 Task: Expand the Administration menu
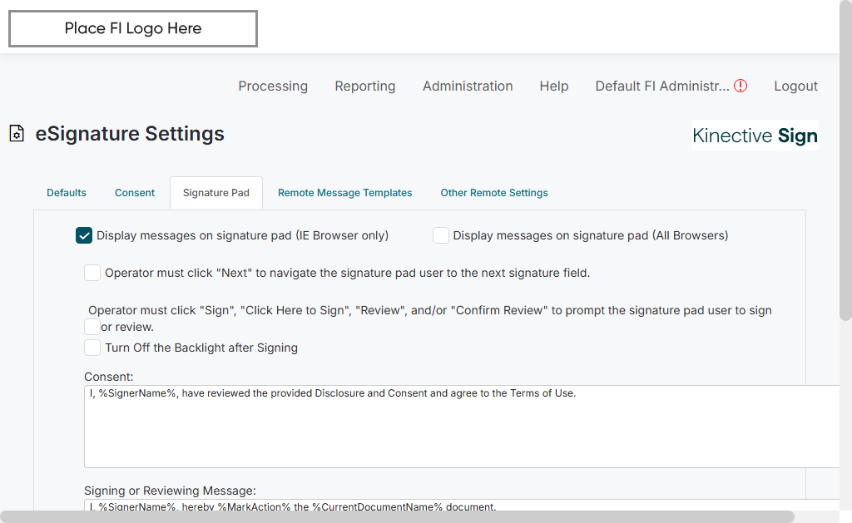[468, 86]
